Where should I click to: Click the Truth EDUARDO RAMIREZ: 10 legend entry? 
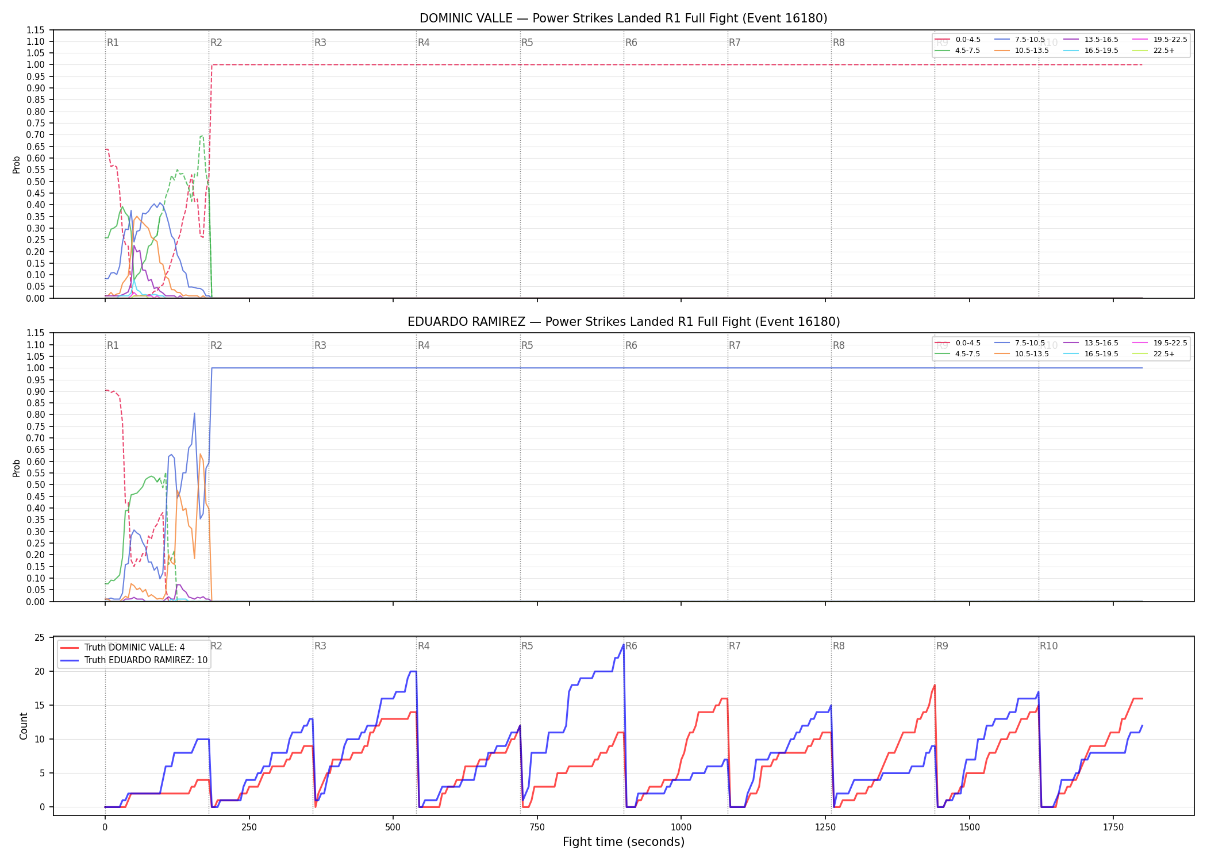click(134, 660)
